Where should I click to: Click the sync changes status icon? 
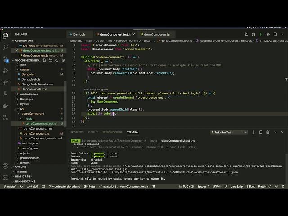22,186
